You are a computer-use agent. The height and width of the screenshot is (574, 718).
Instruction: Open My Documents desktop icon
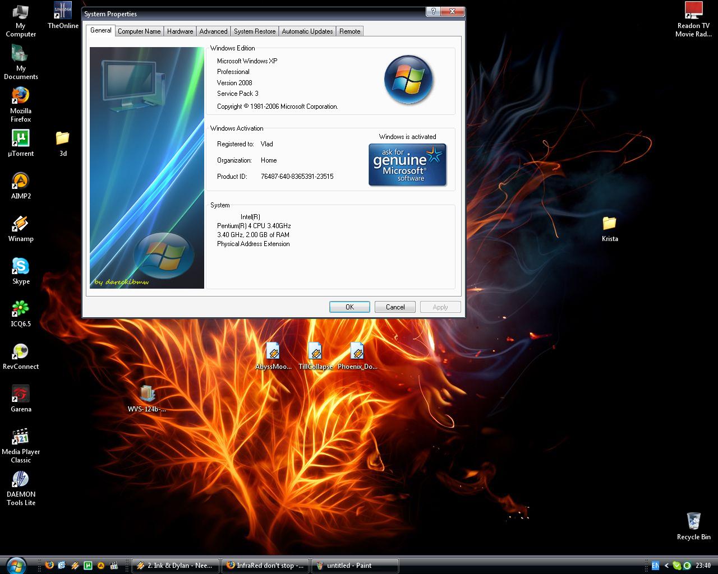point(21,63)
